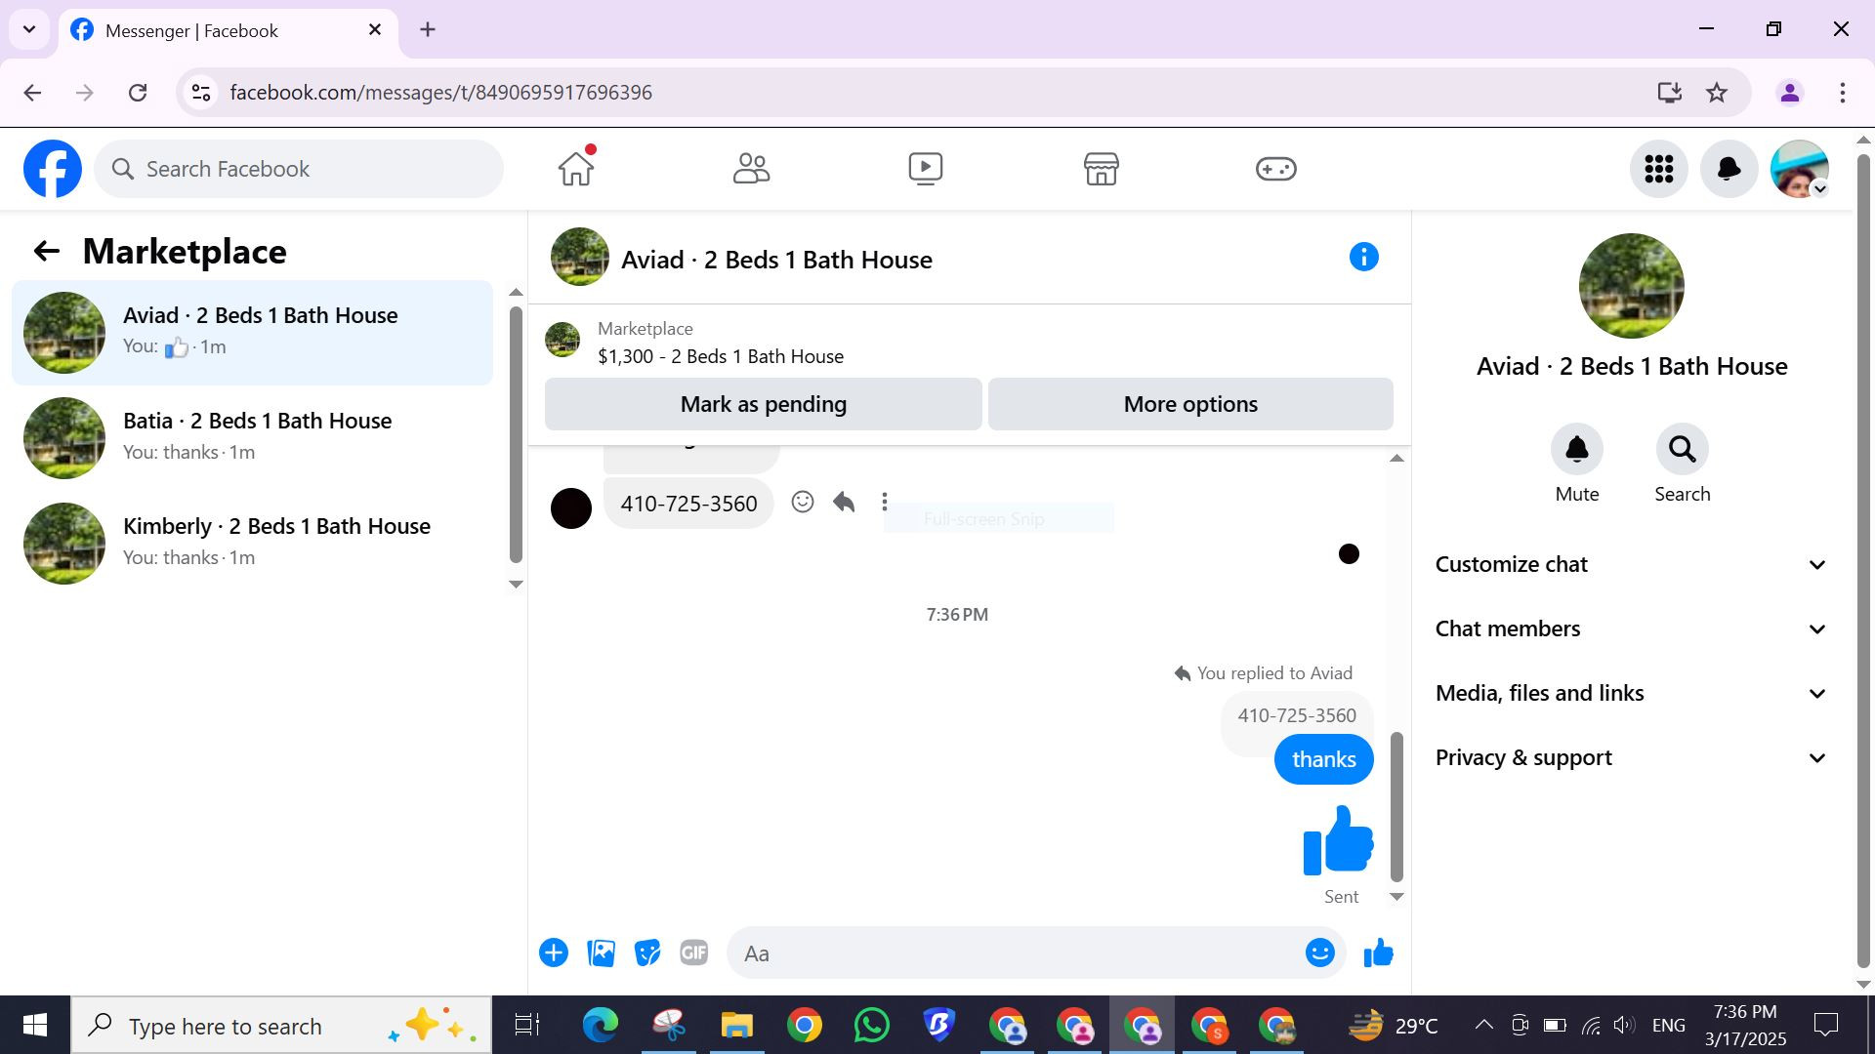Open the listing photo in right panel
Image resolution: width=1875 pixels, height=1054 pixels.
1631,286
